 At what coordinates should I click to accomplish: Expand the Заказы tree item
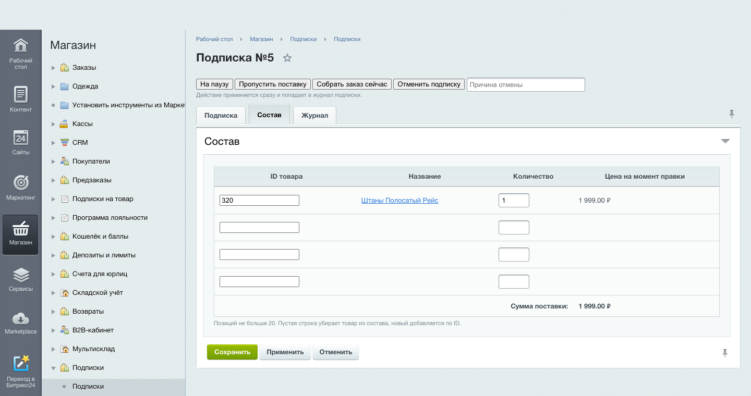(x=53, y=68)
